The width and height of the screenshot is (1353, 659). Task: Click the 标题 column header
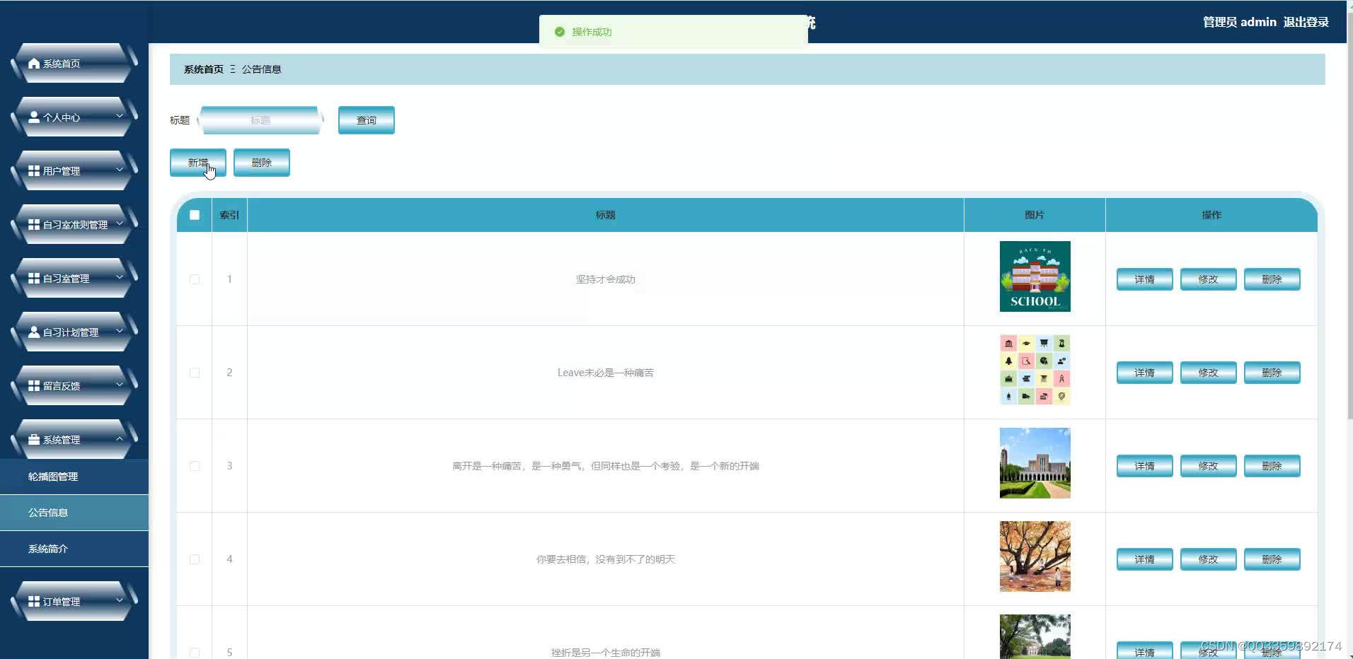pyautogui.click(x=606, y=215)
